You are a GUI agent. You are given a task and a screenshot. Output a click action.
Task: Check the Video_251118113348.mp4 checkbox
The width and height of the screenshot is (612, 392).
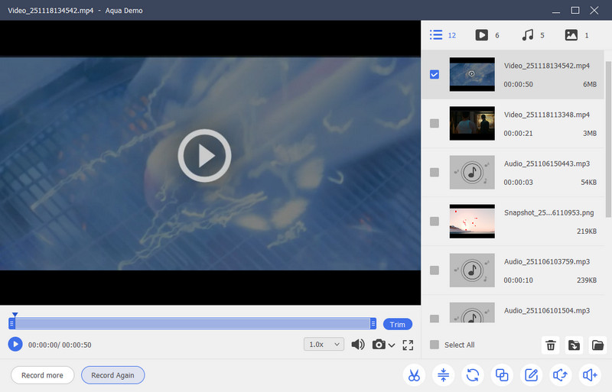(435, 123)
